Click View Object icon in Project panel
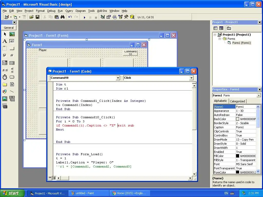 coord(221,28)
